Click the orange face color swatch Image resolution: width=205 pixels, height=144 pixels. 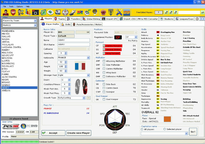pyautogui.click(x=167, y=119)
